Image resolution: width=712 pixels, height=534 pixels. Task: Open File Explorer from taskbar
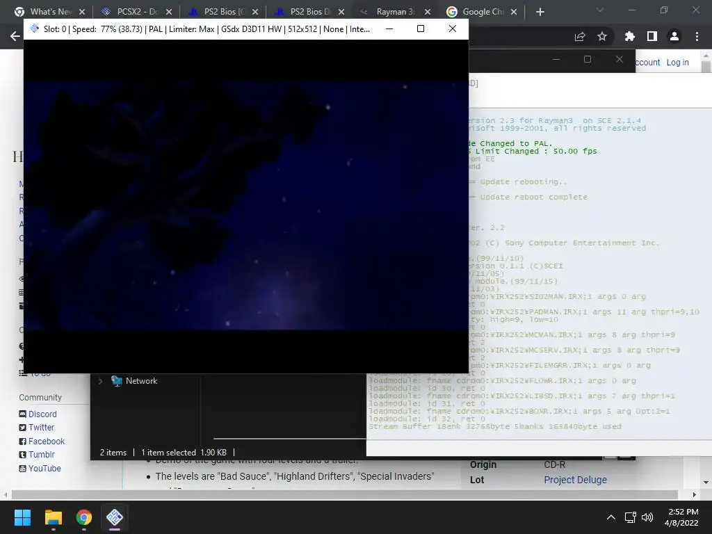(53, 517)
